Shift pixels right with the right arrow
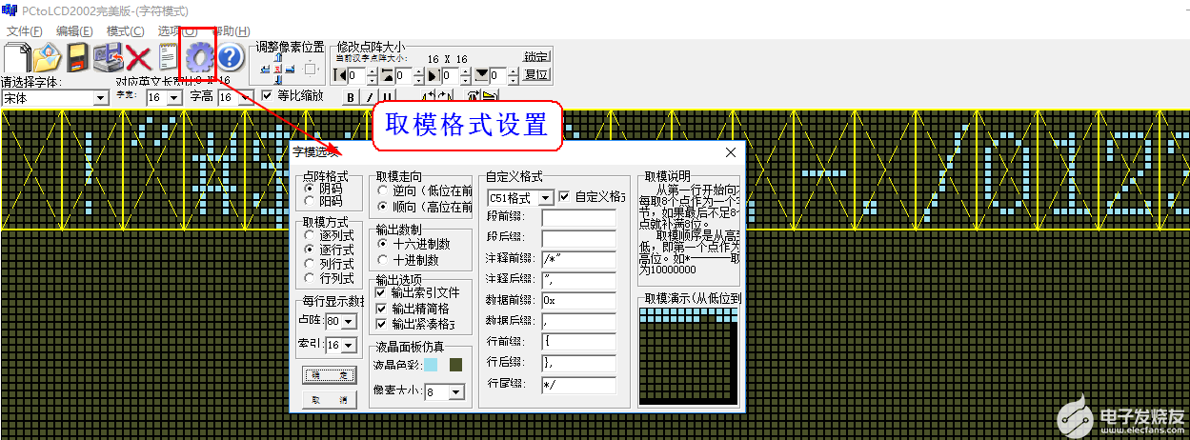The height and width of the screenshot is (440, 1190). pyautogui.click(x=290, y=69)
